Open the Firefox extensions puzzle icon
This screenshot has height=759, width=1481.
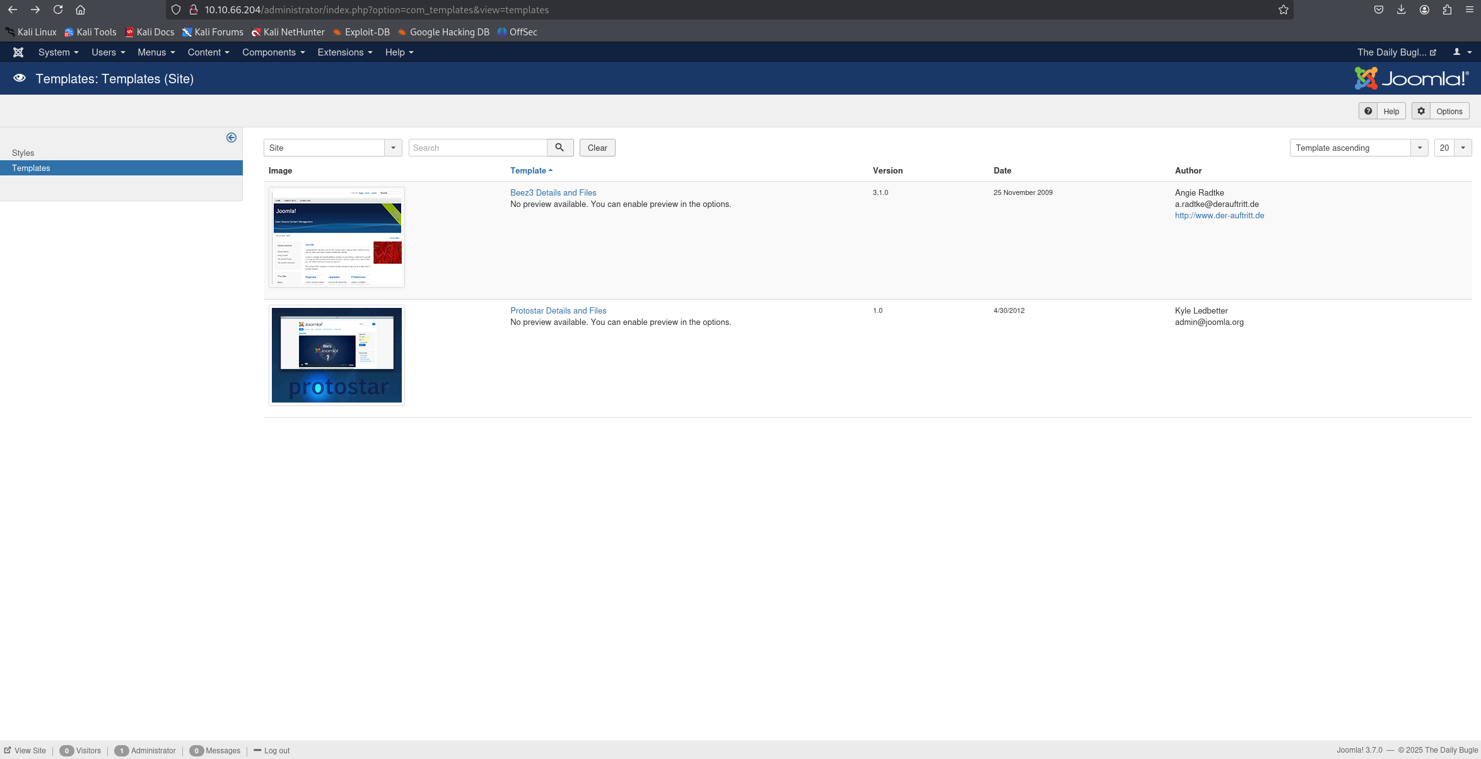pos(1447,9)
